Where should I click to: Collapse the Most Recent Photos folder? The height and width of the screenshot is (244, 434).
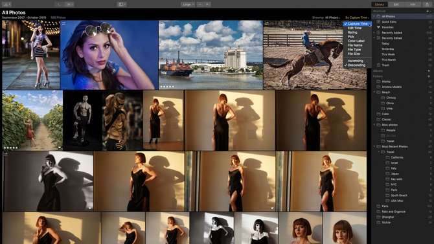tap(374, 146)
